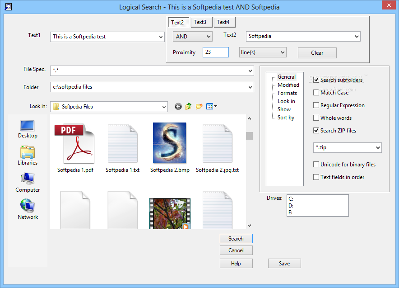Create a new folder with the New Folder icon
The height and width of the screenshot is (288, 399).
[x=199, y=106]
